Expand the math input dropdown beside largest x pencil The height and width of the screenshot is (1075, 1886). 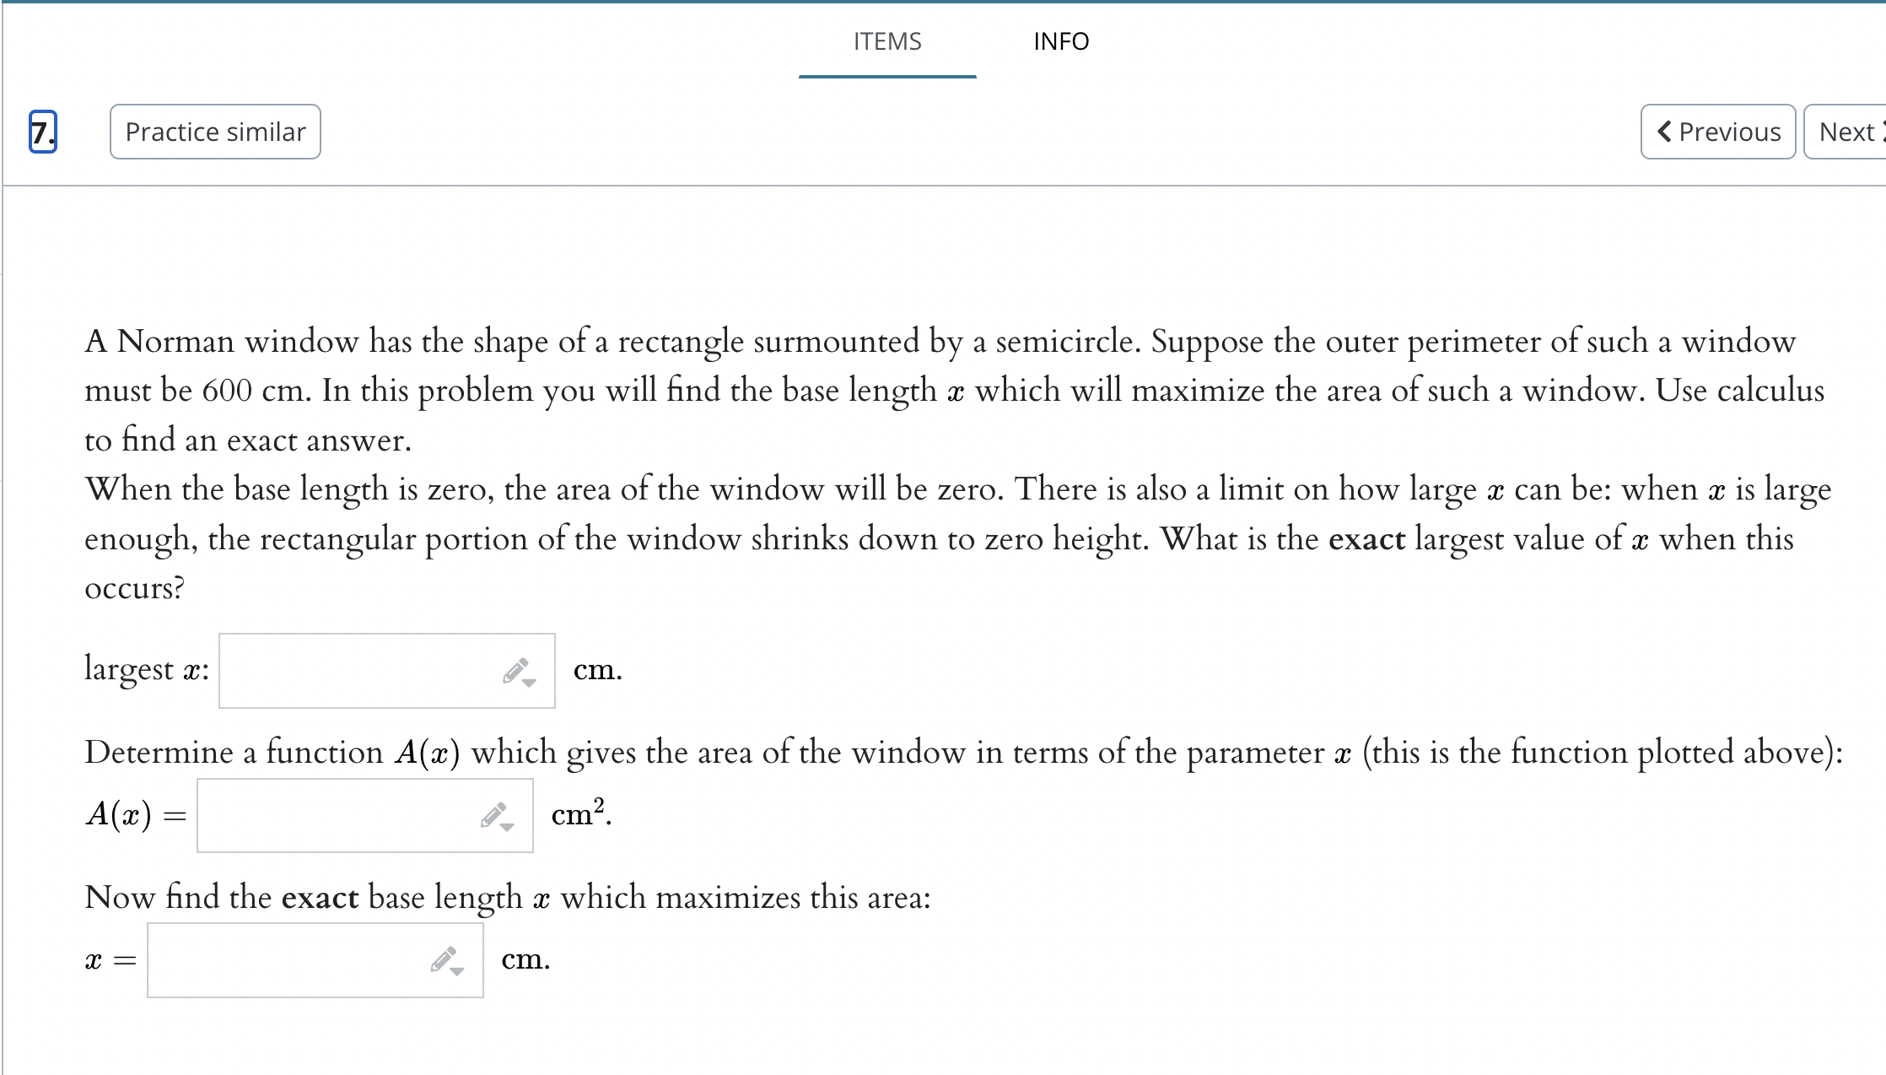coord(530,682)
